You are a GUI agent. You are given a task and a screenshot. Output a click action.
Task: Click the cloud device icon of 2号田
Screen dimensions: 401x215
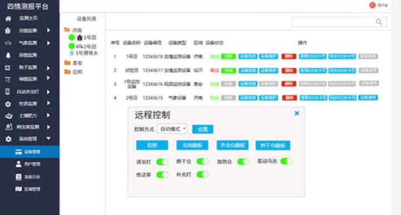pos(80,47)
